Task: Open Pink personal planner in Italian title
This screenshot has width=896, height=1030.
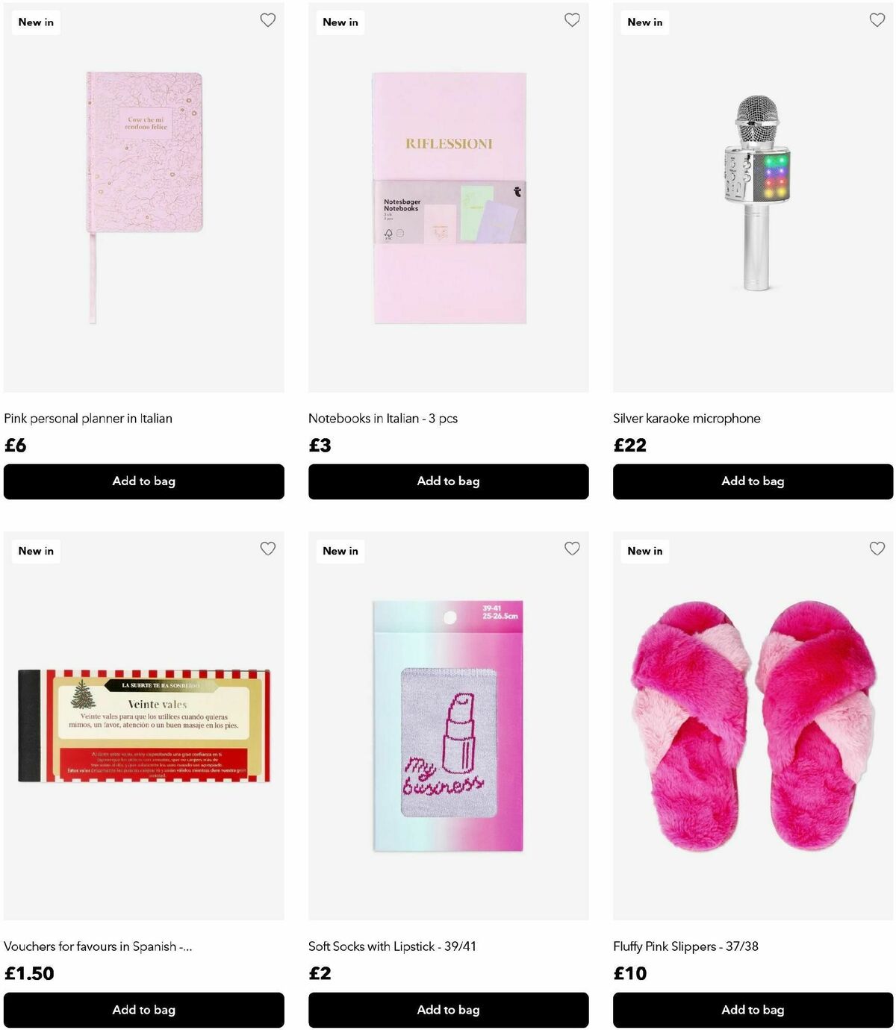Action: [88, 419]
